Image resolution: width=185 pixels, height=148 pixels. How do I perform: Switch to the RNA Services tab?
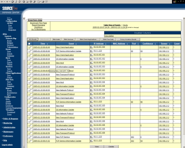click(x=69, y=39)
